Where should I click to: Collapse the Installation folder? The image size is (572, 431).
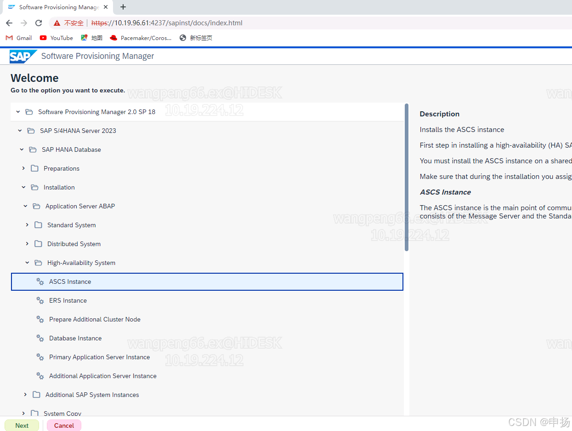(23, 187)
